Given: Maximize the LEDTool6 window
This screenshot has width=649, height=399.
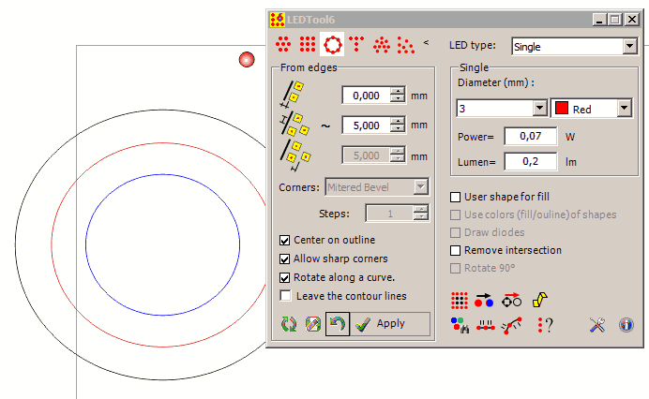Looking at the screenshot, I should [x=615, y=20].
